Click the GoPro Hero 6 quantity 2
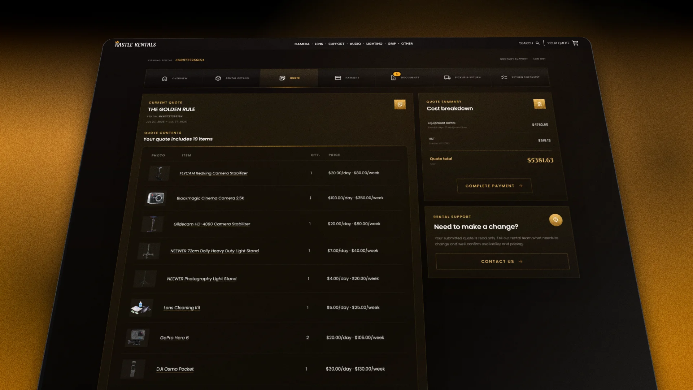 308,338
